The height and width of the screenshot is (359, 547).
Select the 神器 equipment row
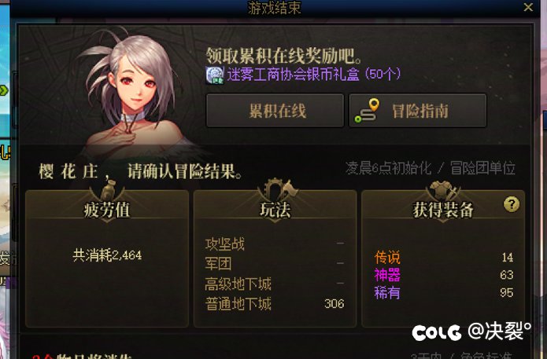point(443,275)
